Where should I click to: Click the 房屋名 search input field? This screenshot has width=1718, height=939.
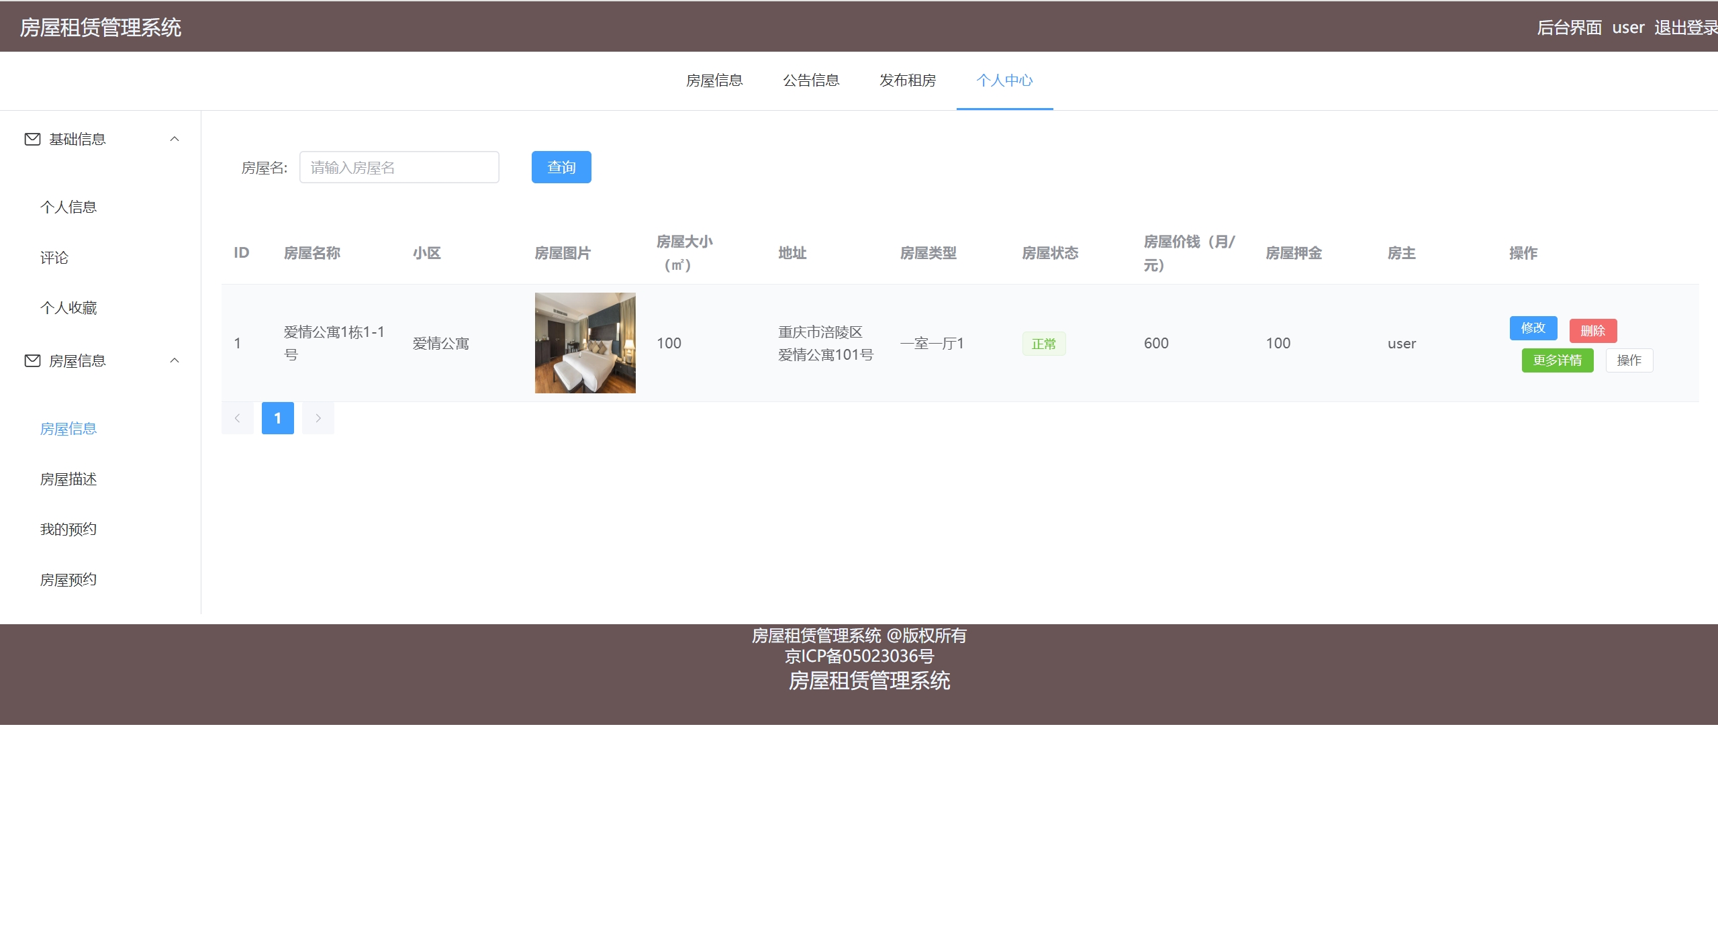click(x=399, y=167)
